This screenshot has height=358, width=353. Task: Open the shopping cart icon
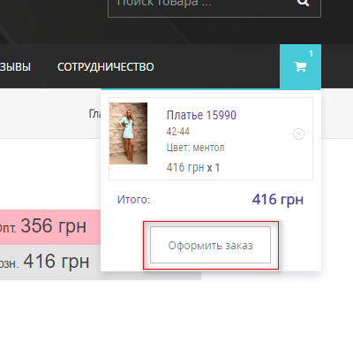tap(300, 66)
